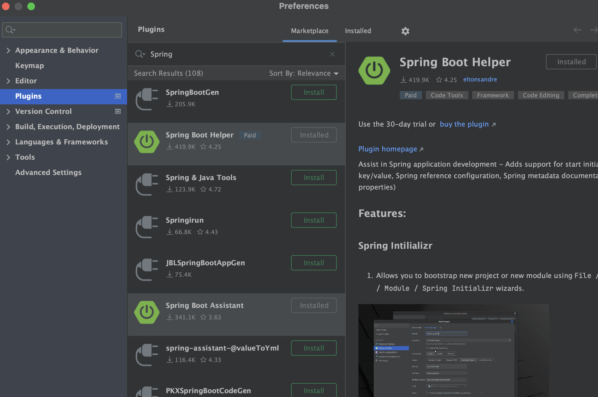This screenshot has height=397, width=598.
Task: Click Search Results (108) header
Action: coord(168,73)
